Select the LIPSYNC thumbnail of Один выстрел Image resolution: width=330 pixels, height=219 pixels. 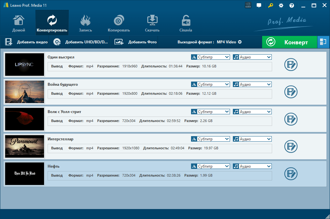[x=25, y=65]
